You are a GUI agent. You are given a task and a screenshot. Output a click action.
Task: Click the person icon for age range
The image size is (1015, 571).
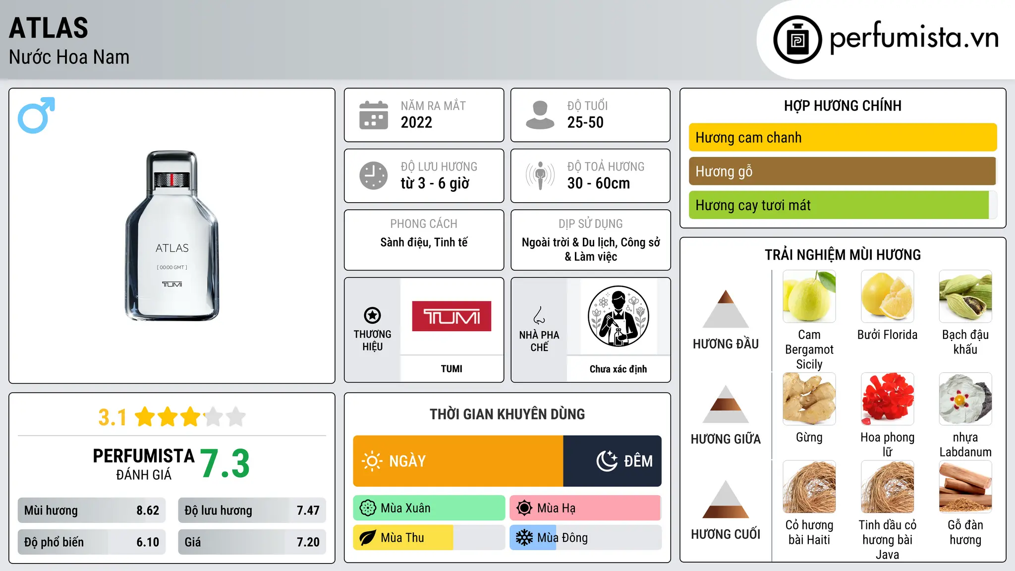coord(540,115)
